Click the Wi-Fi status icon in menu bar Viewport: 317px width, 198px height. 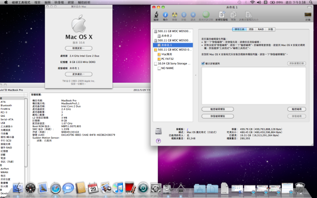(252, 2)
